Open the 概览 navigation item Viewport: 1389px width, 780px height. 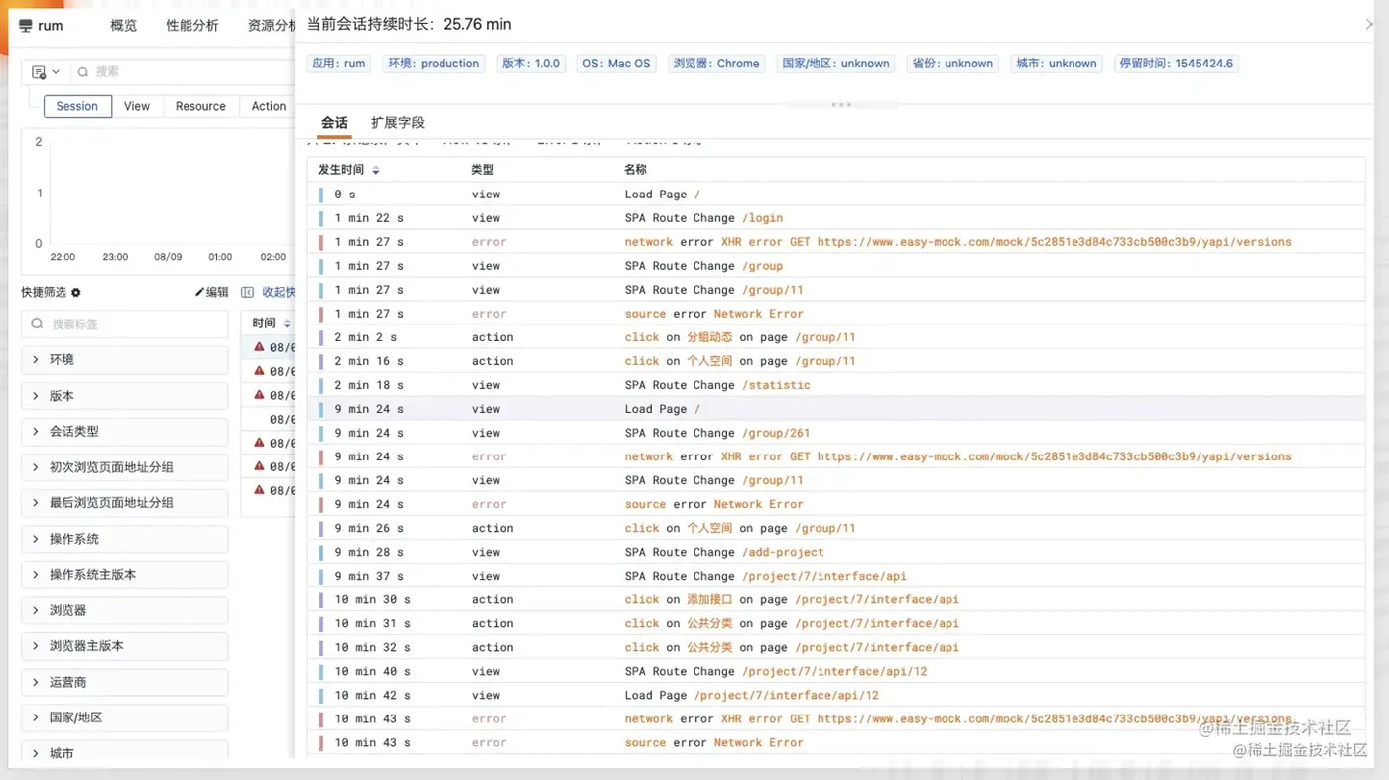point(124,26)
